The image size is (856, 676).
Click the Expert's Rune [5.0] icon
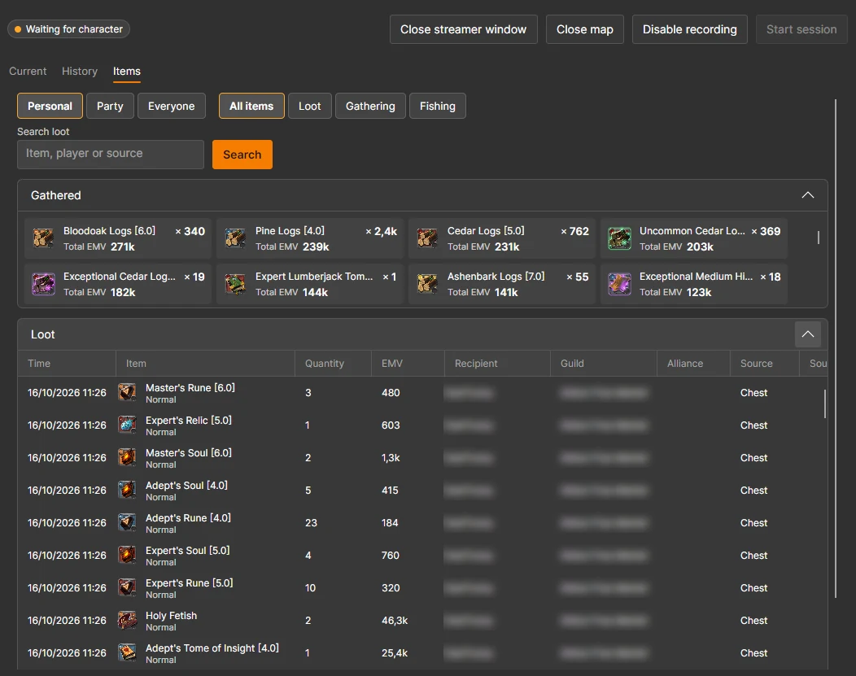pyautogui.click(x=127, y=587)
